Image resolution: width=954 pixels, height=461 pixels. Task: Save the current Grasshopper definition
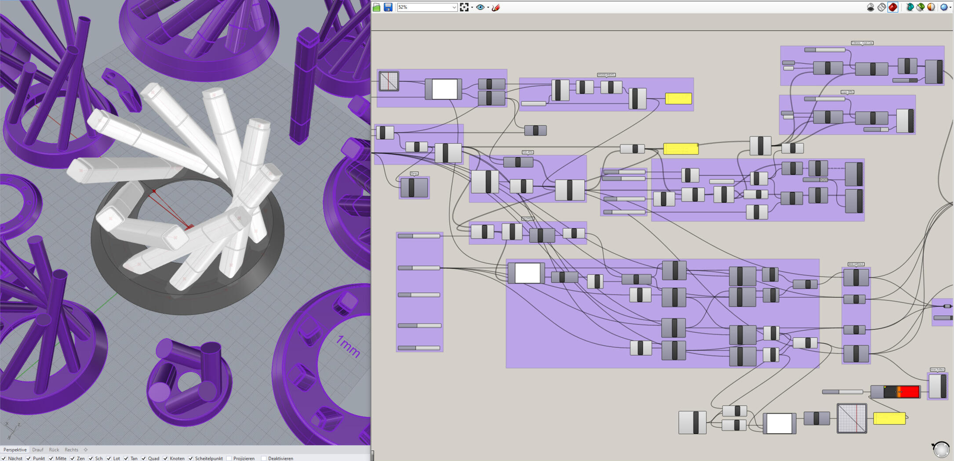[387, 7]
